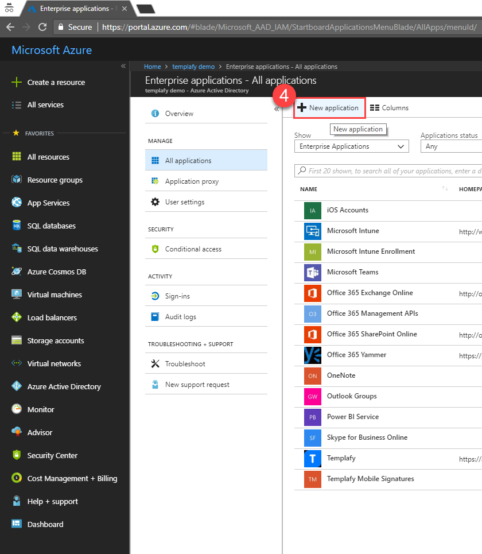Select the All applications menu item

click(x=206, y=160)
